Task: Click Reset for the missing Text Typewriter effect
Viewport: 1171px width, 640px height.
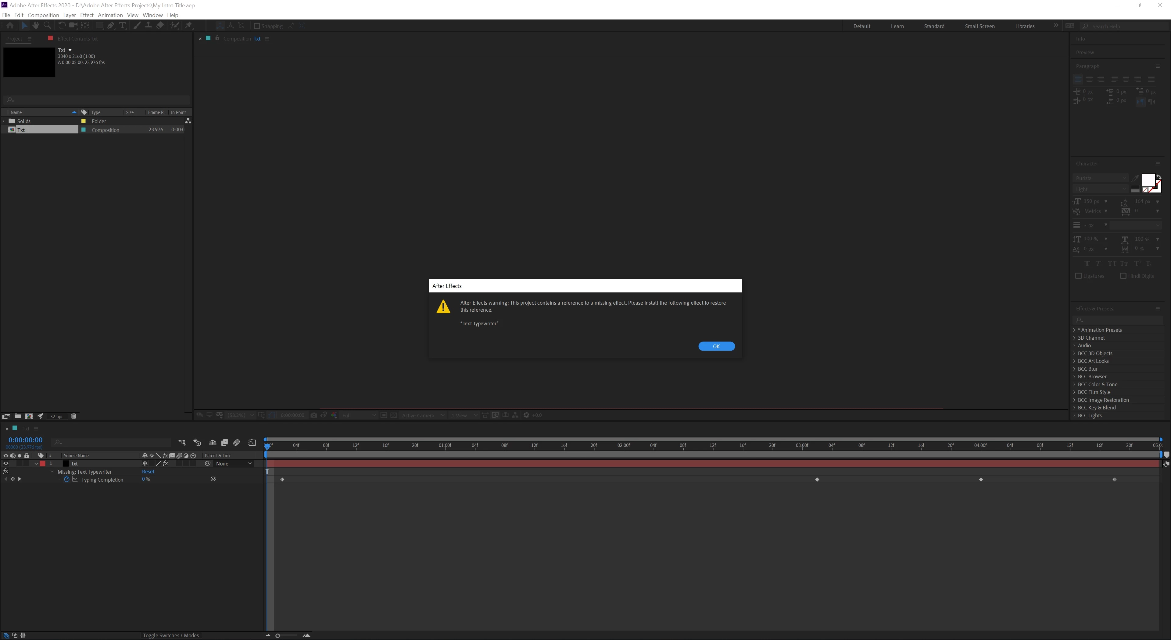Action: (148, 472)
